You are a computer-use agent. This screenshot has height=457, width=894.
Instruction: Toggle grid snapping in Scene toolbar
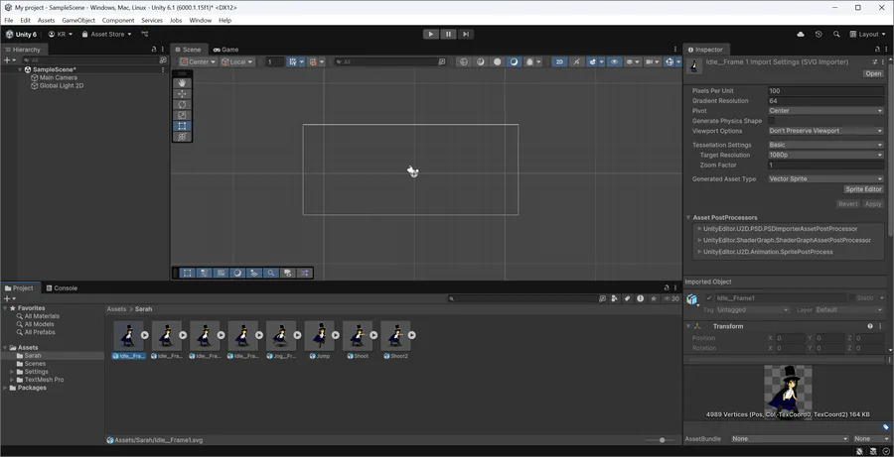point(292,62)
